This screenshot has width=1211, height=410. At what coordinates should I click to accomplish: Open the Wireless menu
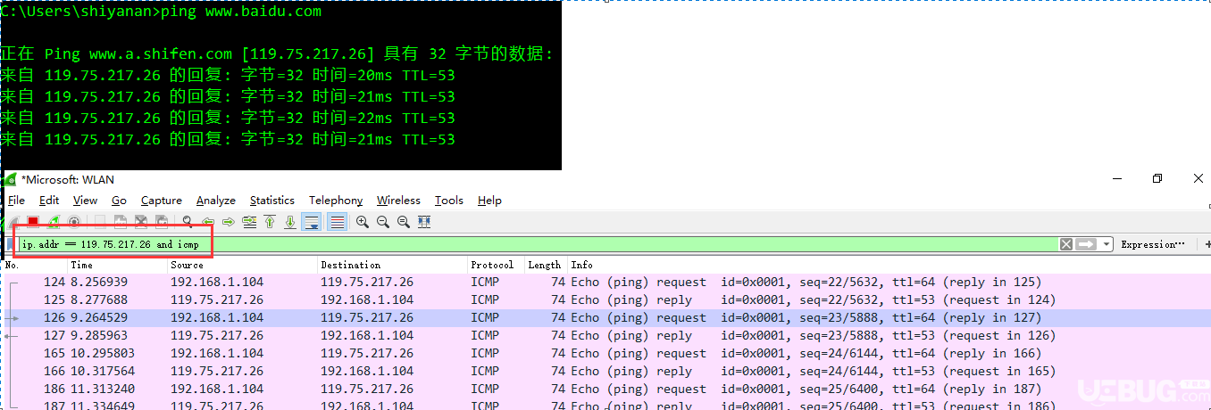(398, 201)
